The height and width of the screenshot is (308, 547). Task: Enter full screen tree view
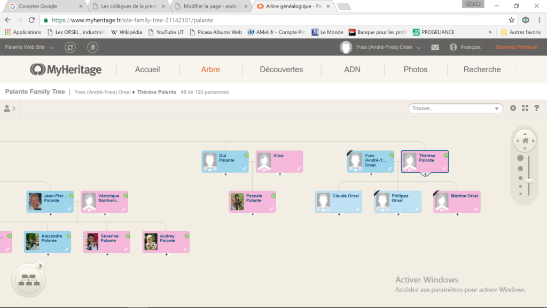[525, 108]
